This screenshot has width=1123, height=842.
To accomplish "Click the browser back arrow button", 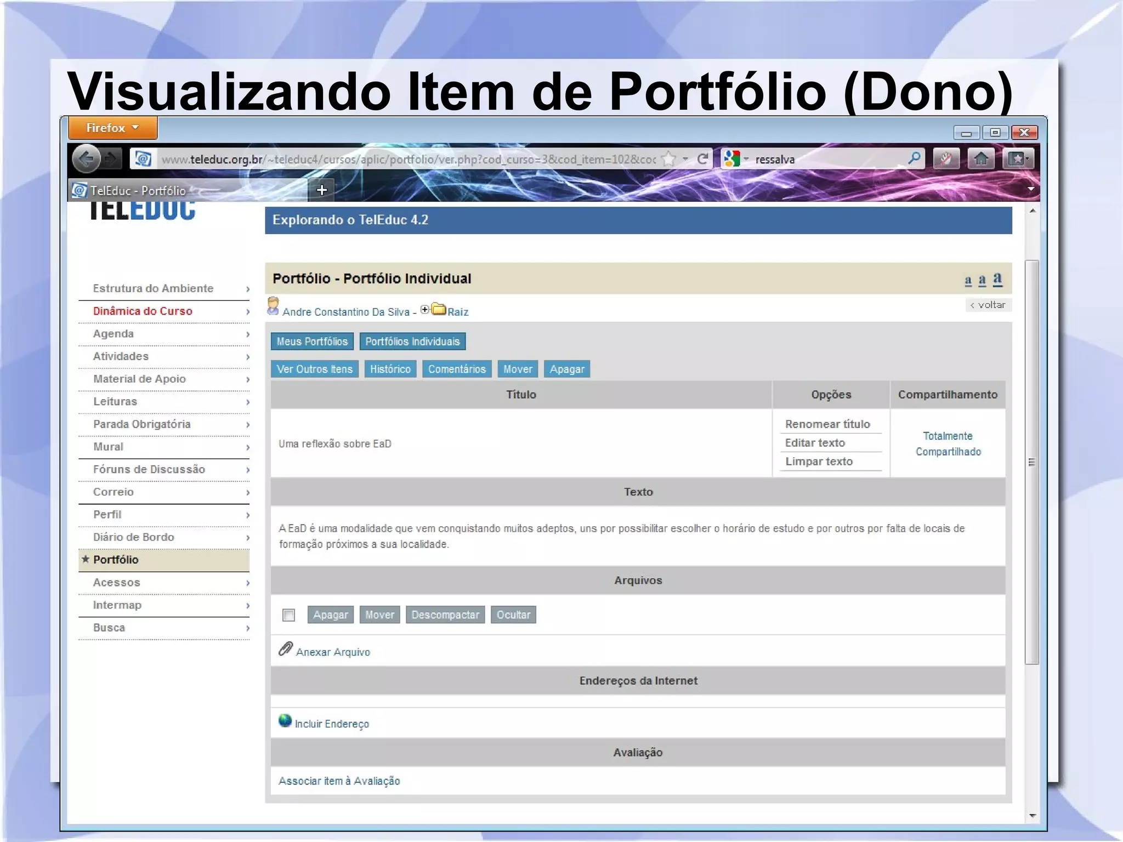I will pos(86,159).
